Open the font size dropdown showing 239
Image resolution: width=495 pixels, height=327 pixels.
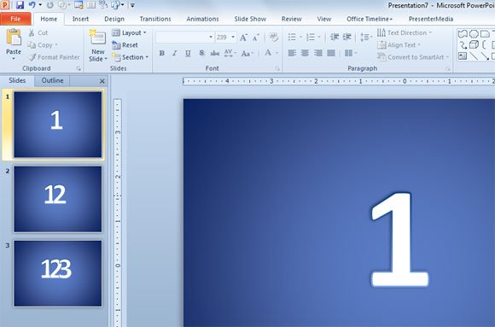225,38
